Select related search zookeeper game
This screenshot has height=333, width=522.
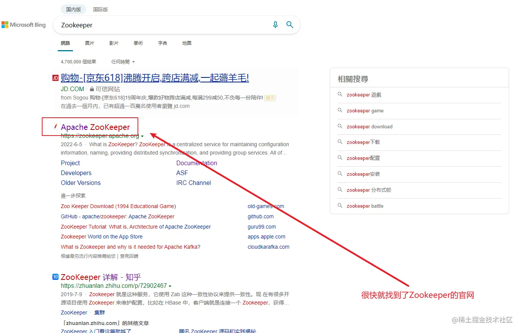click(x=365, y=111)
